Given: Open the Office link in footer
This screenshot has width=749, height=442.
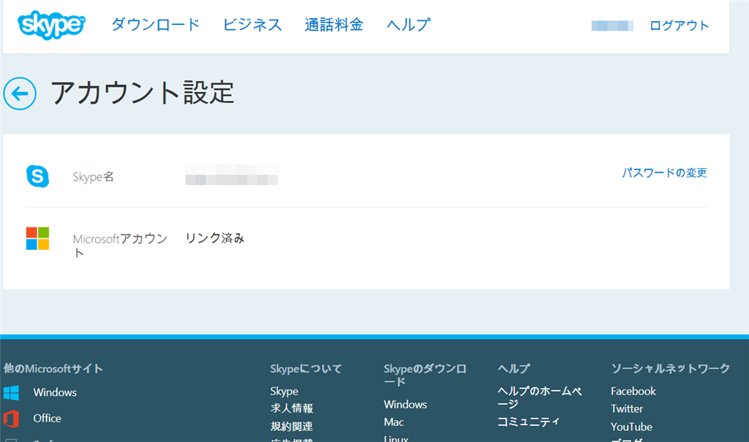Looking at the screenshot, I should 48,418.
